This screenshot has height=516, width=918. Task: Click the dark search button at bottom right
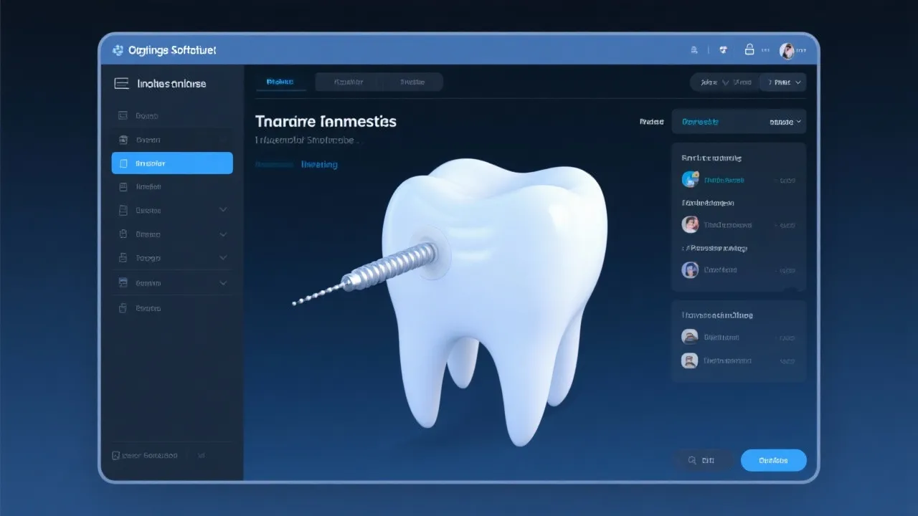pos(702,460)
